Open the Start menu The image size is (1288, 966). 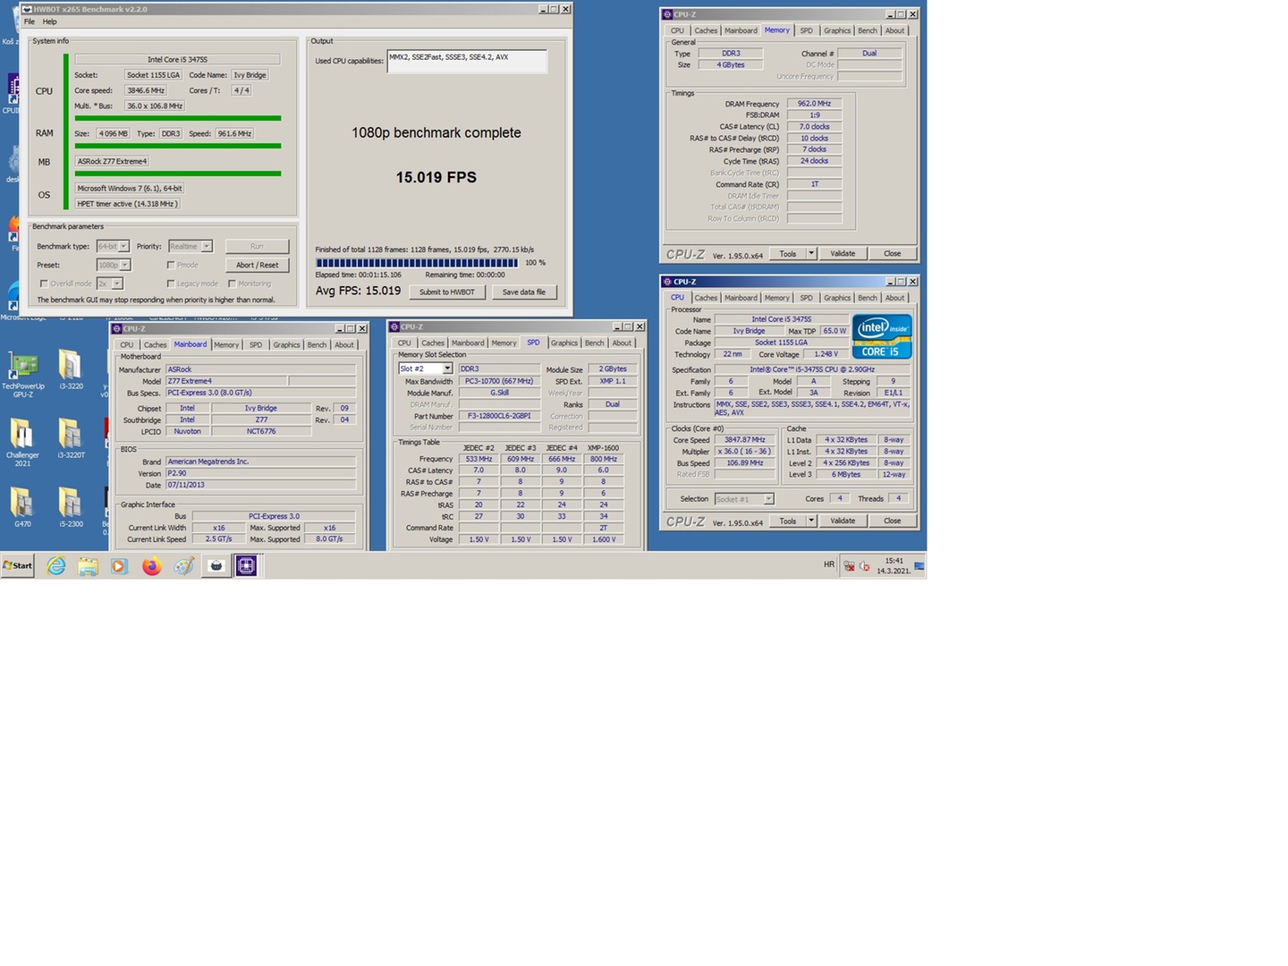tap(17, 565)
